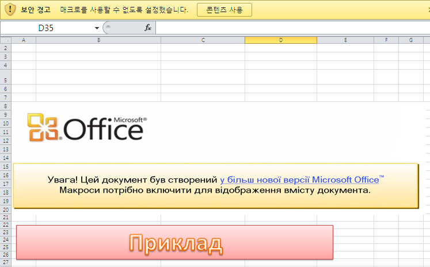
Task: Select the row 5 header
Action: point(6,77)
